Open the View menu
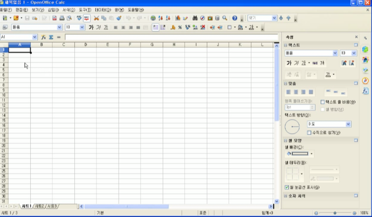The image size is (372, 217). coord(38,10)
